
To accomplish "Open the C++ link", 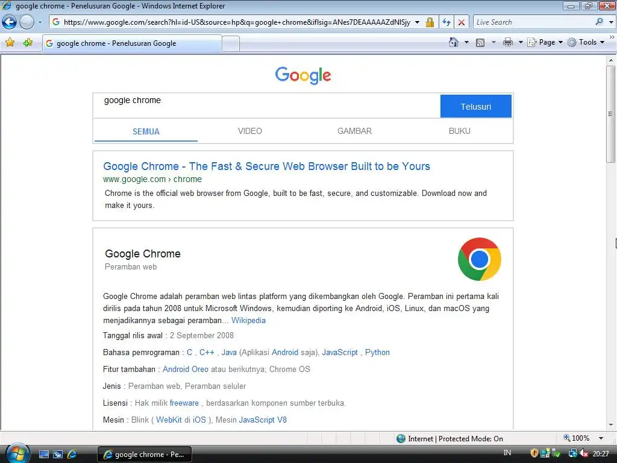I will [207, 352].
